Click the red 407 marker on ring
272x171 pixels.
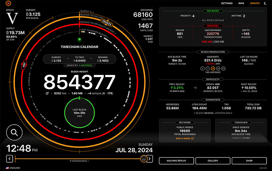tap(24, 64)
